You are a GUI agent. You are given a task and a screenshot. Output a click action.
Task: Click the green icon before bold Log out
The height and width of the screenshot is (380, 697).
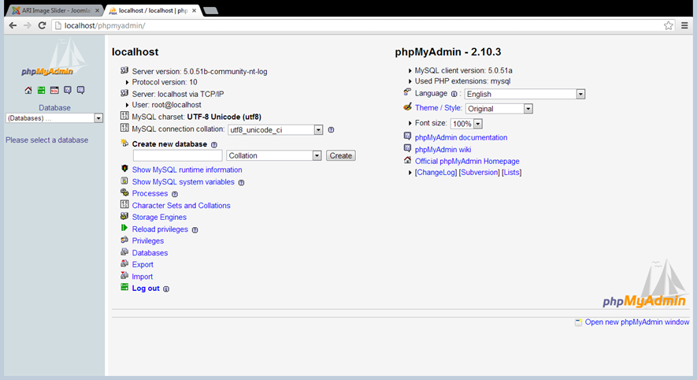click(124, 287)
